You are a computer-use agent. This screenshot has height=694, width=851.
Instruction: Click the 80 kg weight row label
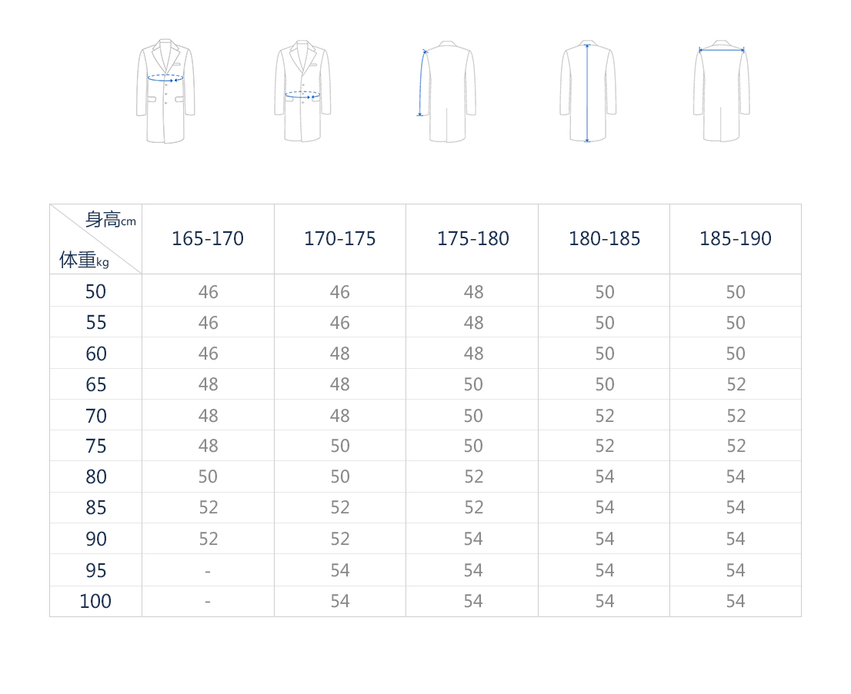point(96,477)
